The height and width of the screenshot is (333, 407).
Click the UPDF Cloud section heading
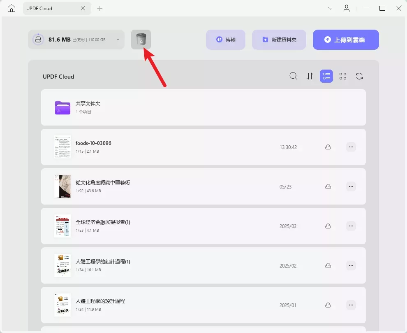[x=58, y=77]
